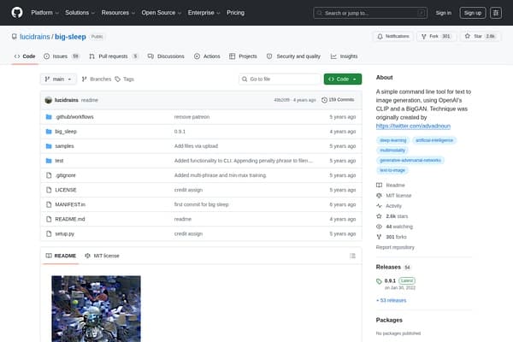The width and height of the screenshot is (513, 342).
Task: Open the LICENSE file
Action: pos(66,190)
